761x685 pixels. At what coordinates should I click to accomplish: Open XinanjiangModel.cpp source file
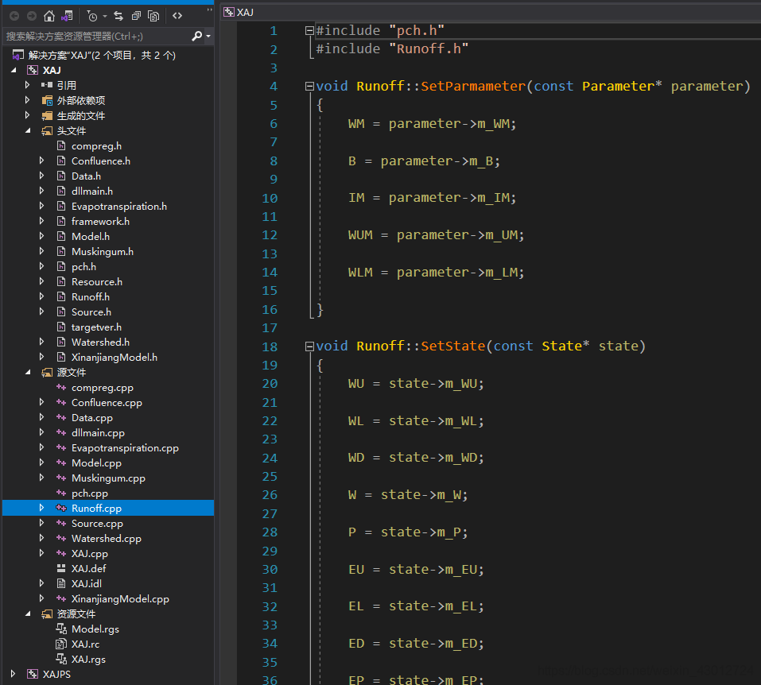119,599
